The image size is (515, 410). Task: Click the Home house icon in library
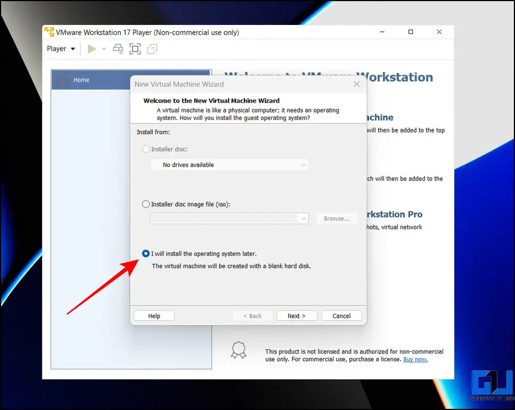[62, 80]
